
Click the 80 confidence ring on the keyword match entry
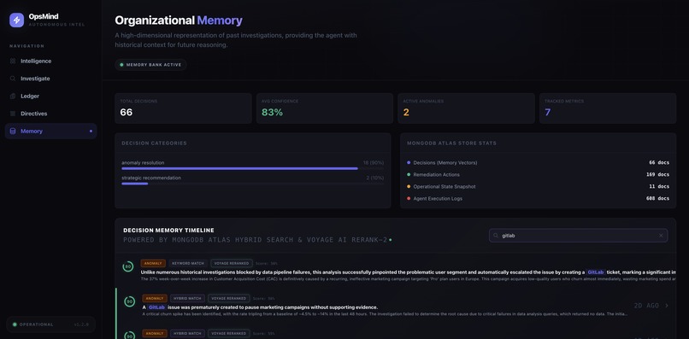[x=128, y=266]
